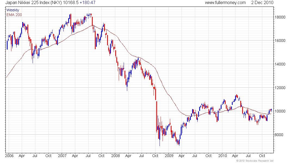Open the www.fullermoney.com link text
This screenshot has width=299, height=163.
click(225, 3)
